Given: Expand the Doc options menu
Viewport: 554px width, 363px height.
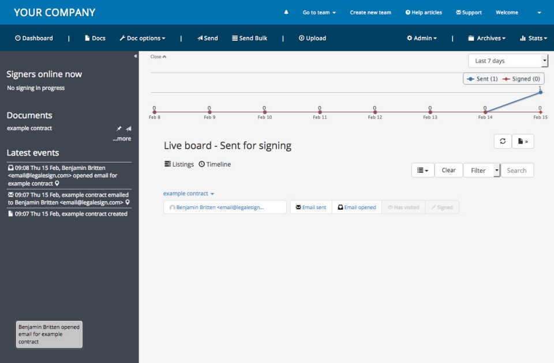Looking at the screenshot, I should [x=143, y=38].
